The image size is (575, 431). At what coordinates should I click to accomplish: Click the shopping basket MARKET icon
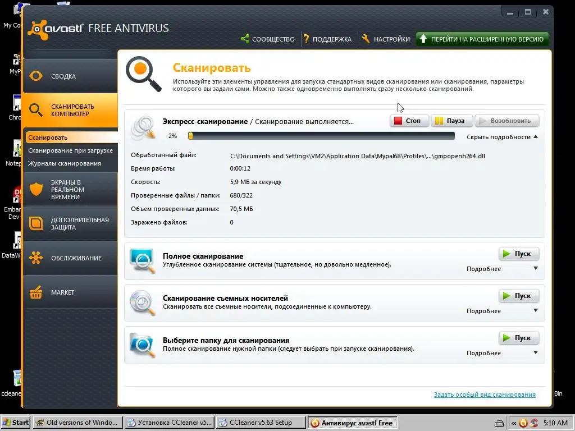(36, 292)
